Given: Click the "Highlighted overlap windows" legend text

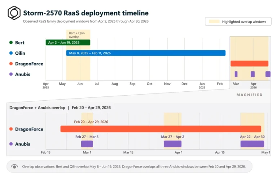Looking at the screenshot, I should pos(244,22).
